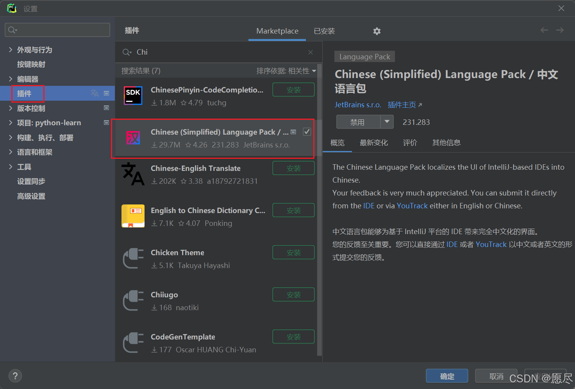The image size is (575, 389).
Task: Open the 评价 tab
Action: pyautogui.click(x=410, y=143)
